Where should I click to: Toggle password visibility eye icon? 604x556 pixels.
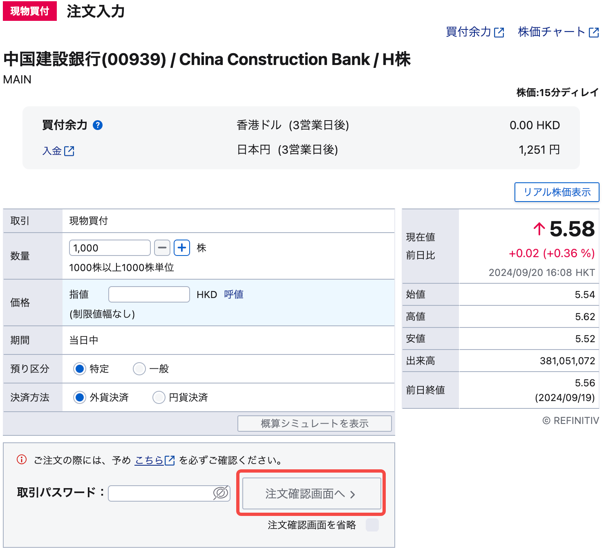221,493
